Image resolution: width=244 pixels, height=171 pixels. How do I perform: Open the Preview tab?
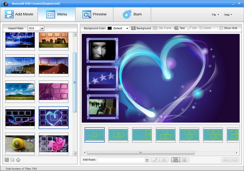coord(94,14)
